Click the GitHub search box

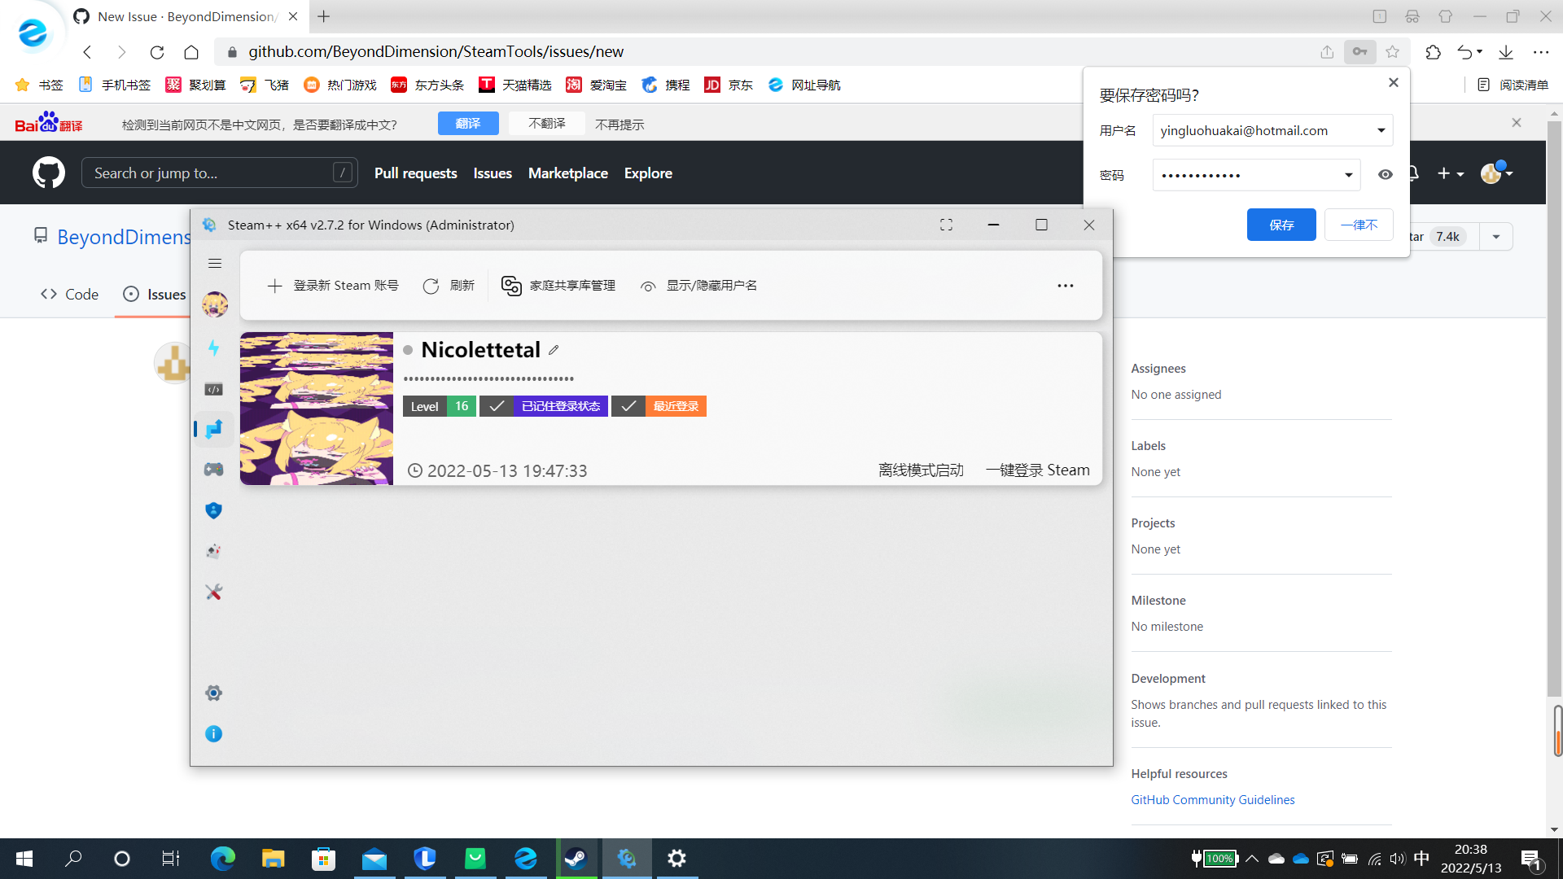click(x=220, y=173)
